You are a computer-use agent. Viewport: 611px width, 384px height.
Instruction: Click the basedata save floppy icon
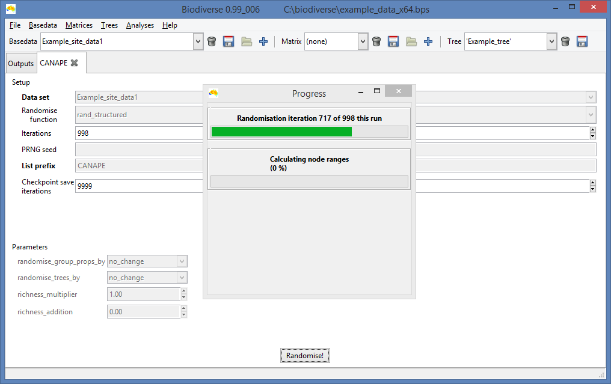(x=229, y=41)
